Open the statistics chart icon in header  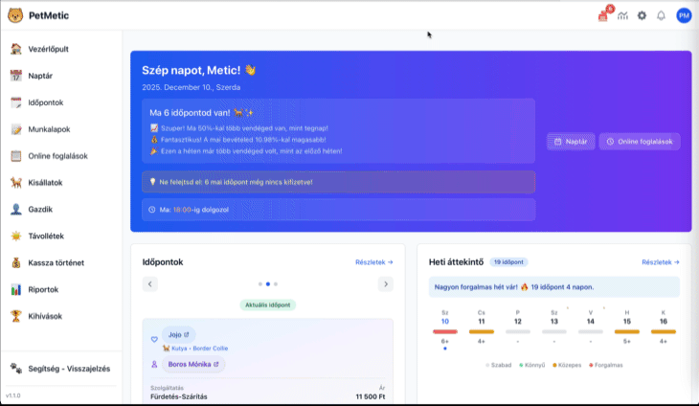[622, 15]
